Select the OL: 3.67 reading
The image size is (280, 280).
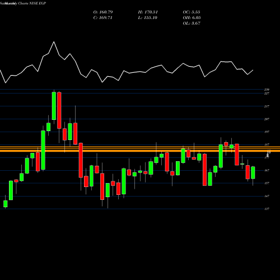192,24
